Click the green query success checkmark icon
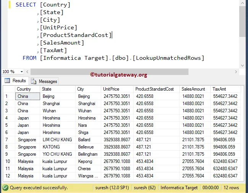 pyautogui.click(x=5, y=188)
